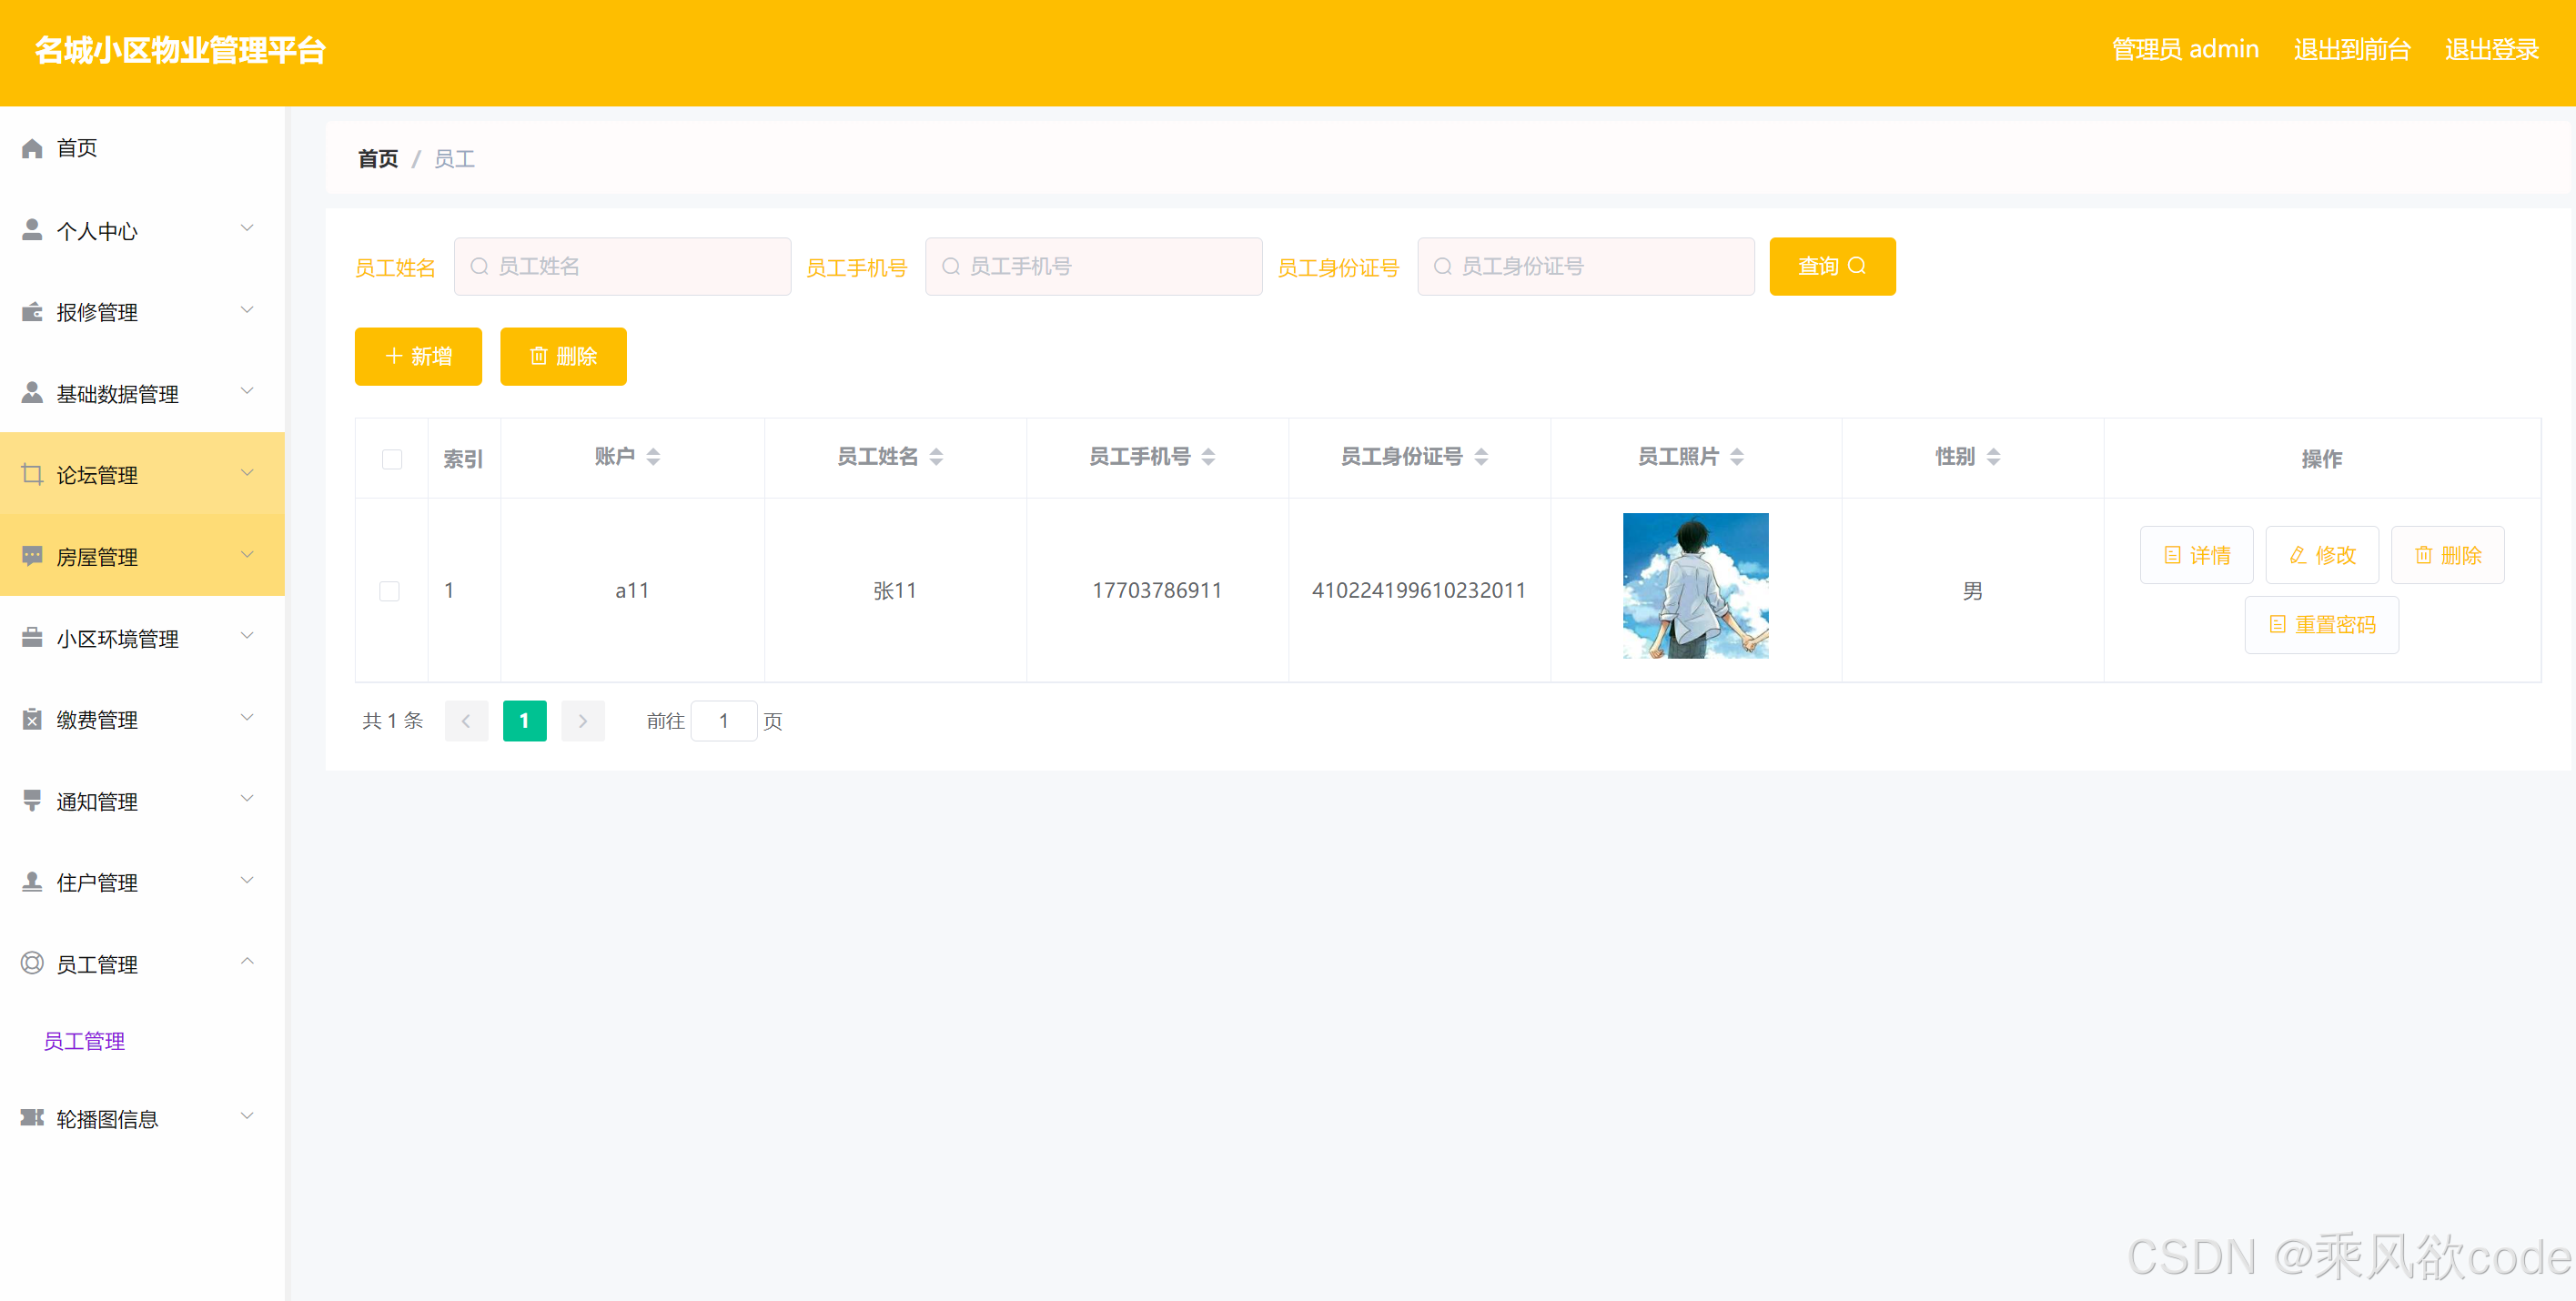The height and width of the screenshot is (1301, 2576).
Task: Click the 论坛管理 crop icon
Action: click(32, 475)
